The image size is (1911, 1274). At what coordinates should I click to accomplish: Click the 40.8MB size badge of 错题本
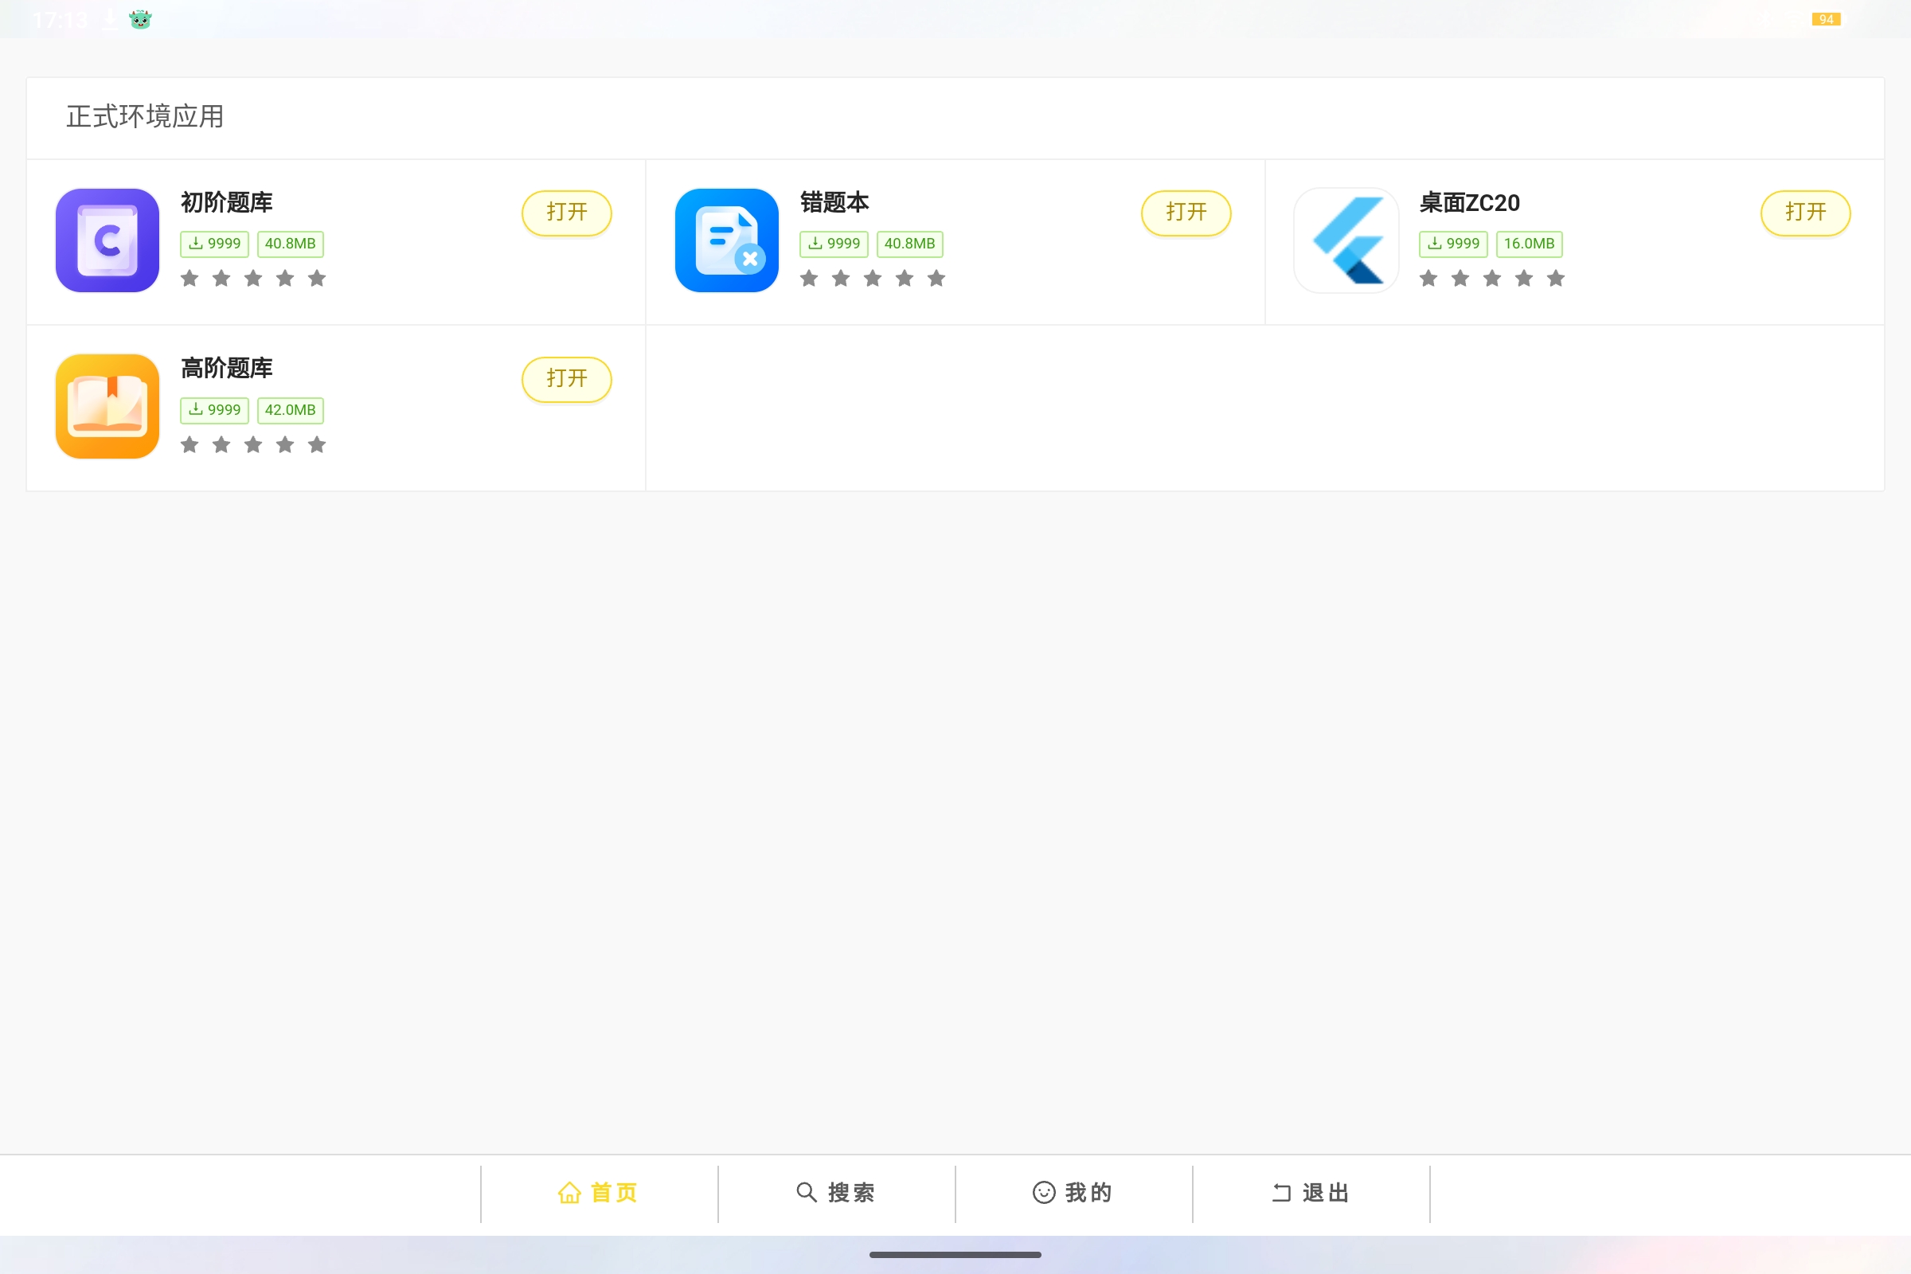click(909, 244)
